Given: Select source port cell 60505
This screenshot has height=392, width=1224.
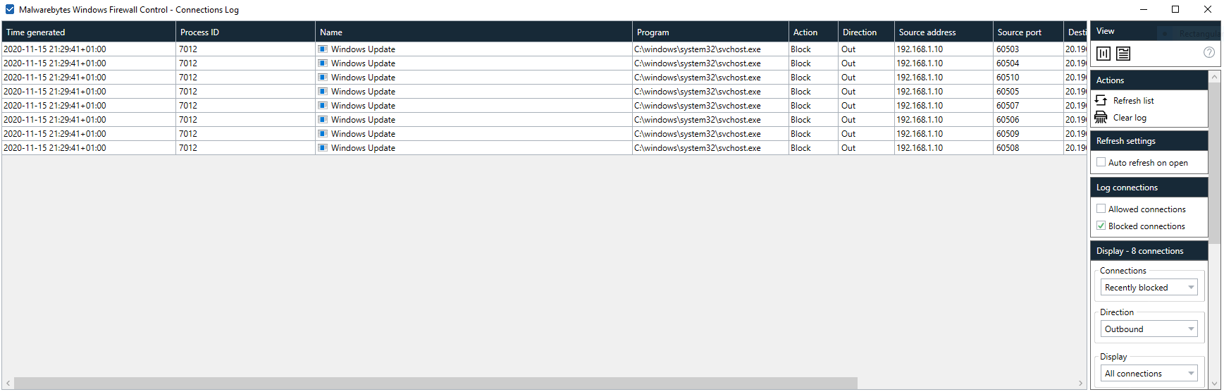Looking at the screenshot, I should tap(1028, 92).
